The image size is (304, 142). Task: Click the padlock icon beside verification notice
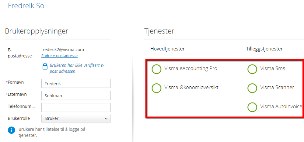coord(45,66)
